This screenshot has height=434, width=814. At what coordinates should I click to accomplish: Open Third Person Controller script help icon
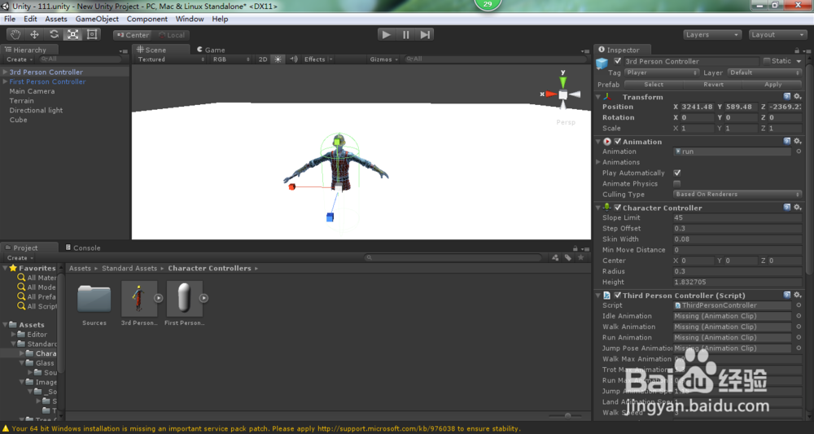787,295
